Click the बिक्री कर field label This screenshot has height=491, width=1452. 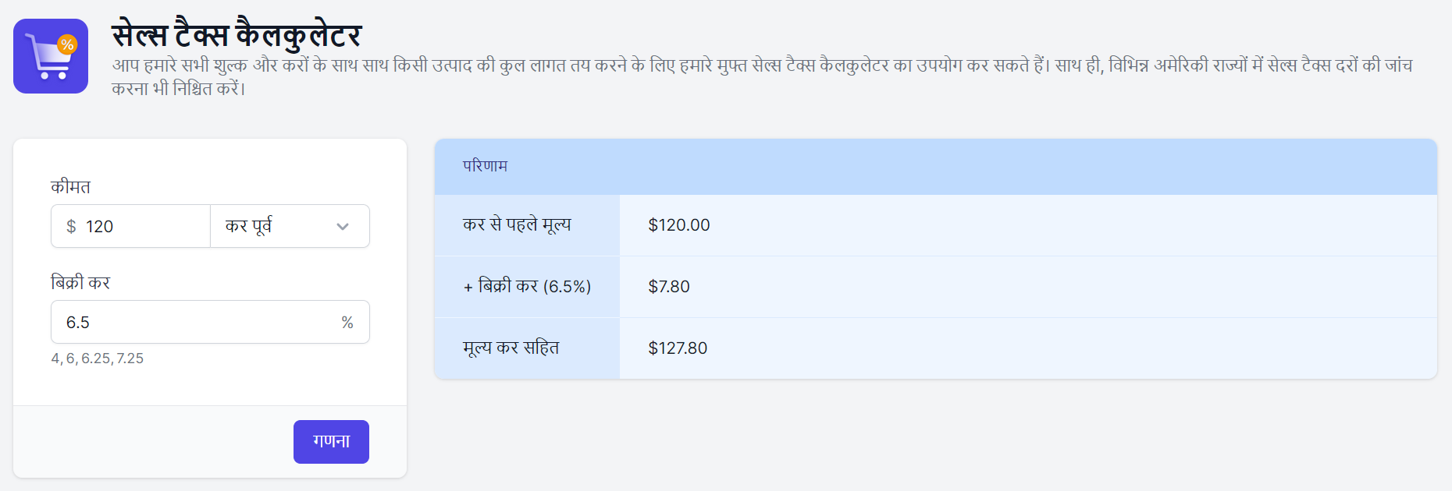click(x=80, y=283)
